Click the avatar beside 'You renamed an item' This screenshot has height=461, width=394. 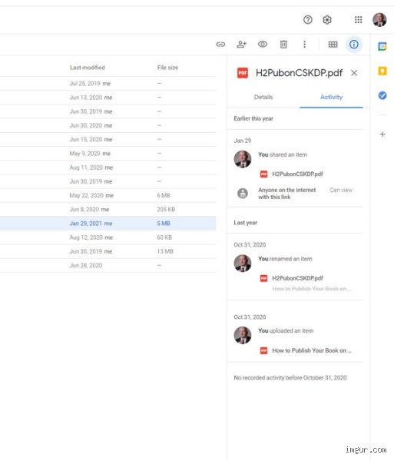point(243,263)
